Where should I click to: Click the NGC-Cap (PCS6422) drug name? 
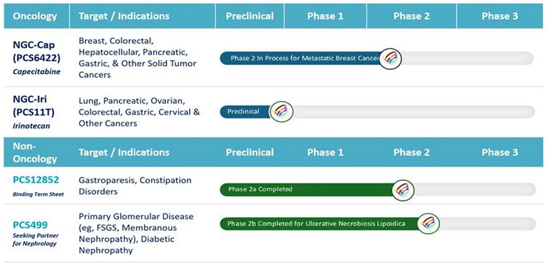[x=36, y=51]
